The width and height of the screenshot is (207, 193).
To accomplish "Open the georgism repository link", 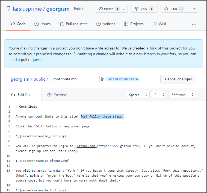I will 58,9.
